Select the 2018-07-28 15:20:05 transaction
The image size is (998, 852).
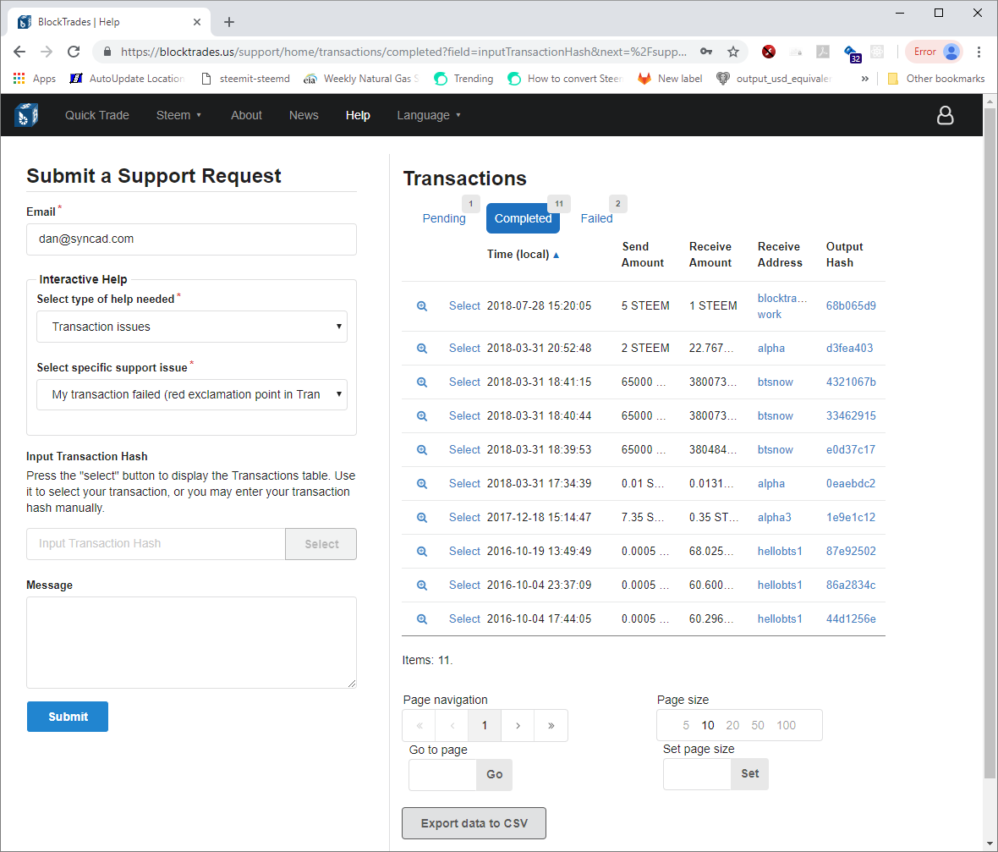click(x=464, y=306)
